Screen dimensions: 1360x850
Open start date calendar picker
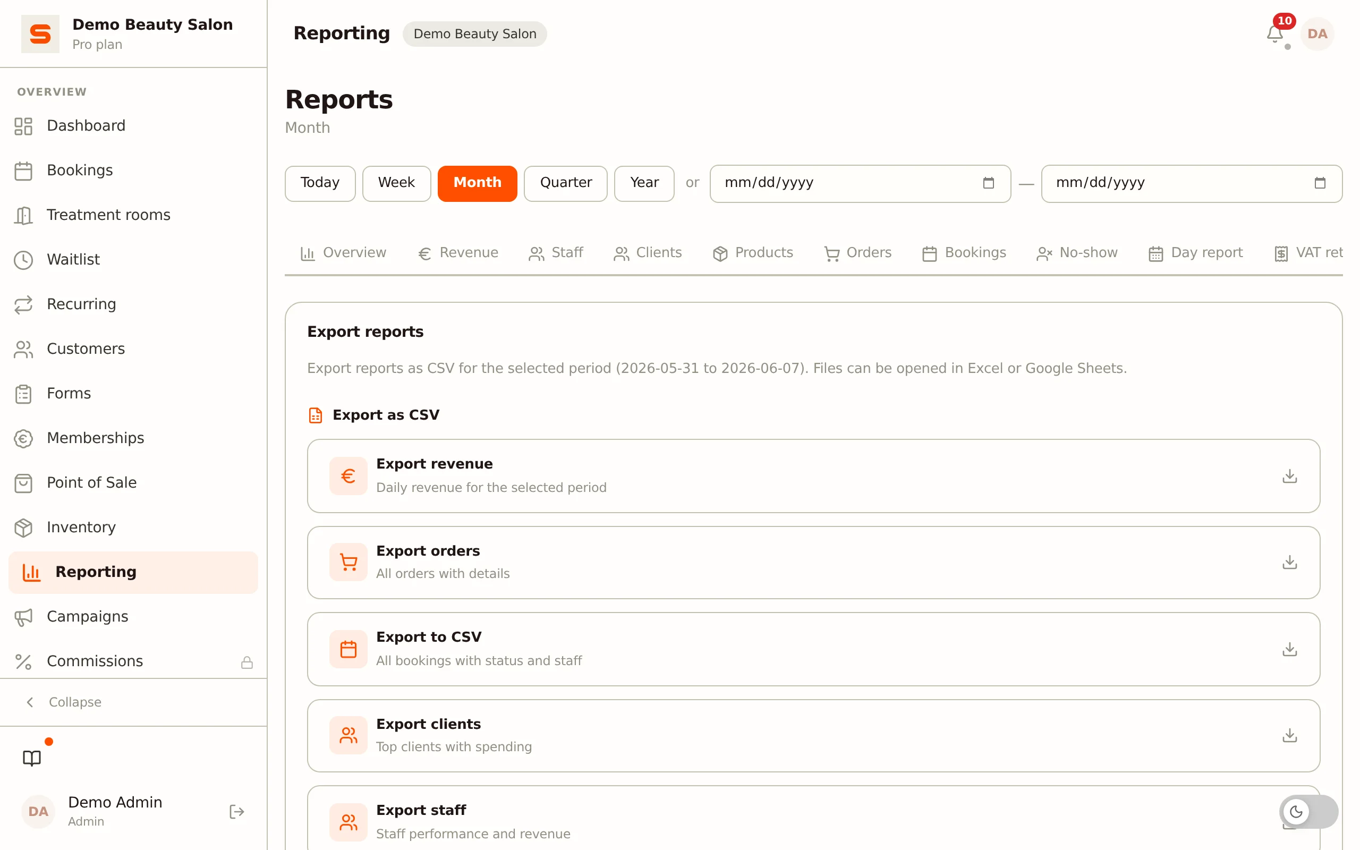988,183
